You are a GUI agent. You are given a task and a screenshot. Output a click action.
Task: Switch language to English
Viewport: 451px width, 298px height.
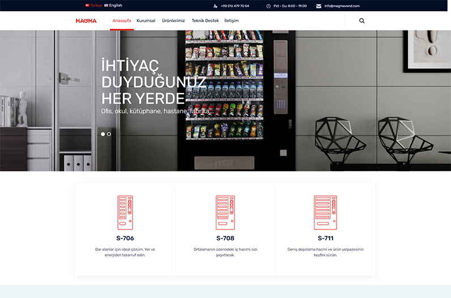(115, 5)
